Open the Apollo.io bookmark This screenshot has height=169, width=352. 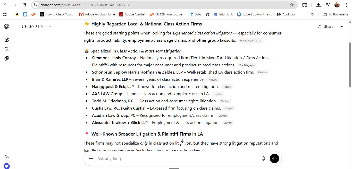(286, 14)
